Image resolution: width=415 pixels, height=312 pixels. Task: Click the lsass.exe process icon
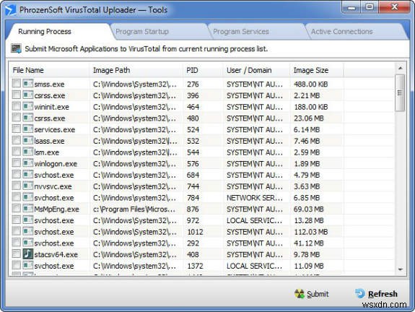click(28, 141)
